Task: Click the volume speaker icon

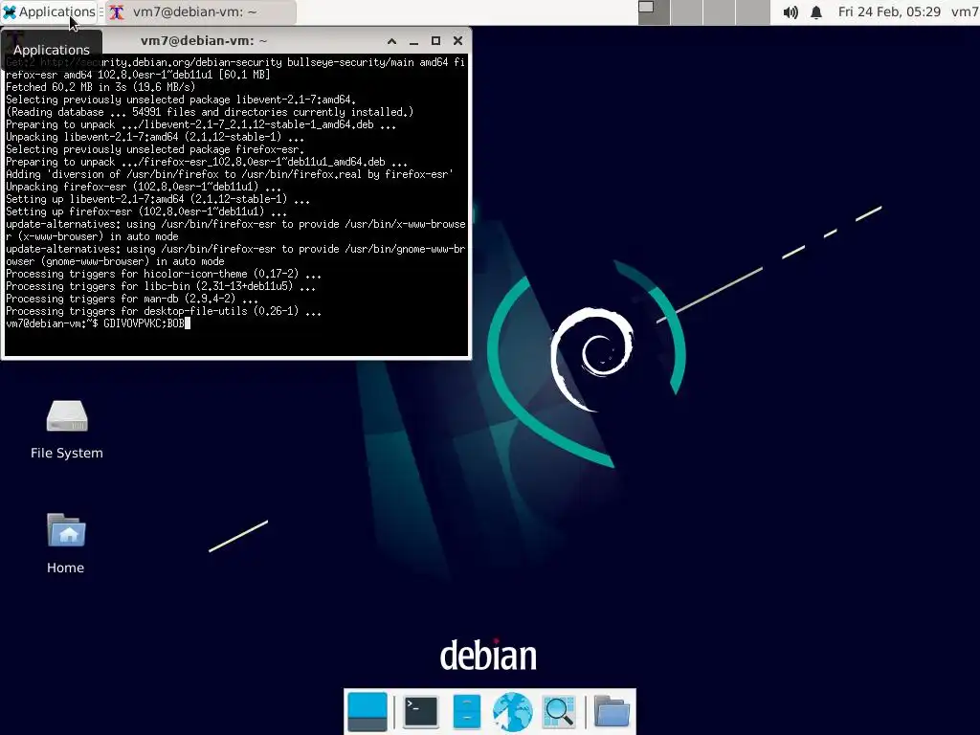Action: point(791,11)
